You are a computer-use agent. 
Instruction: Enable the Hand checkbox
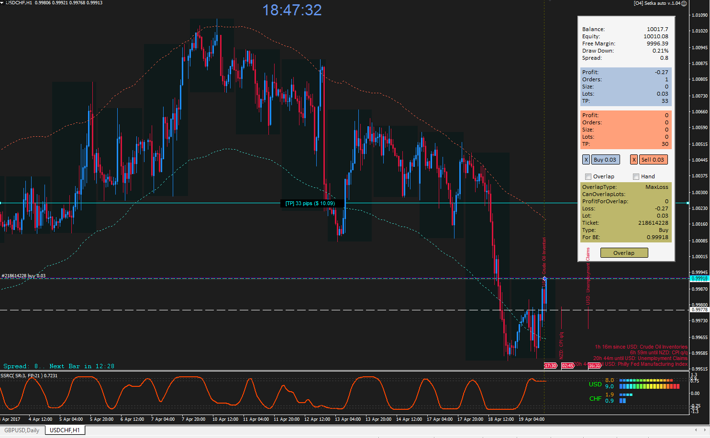pyautogui.click(x=636, y=176)
